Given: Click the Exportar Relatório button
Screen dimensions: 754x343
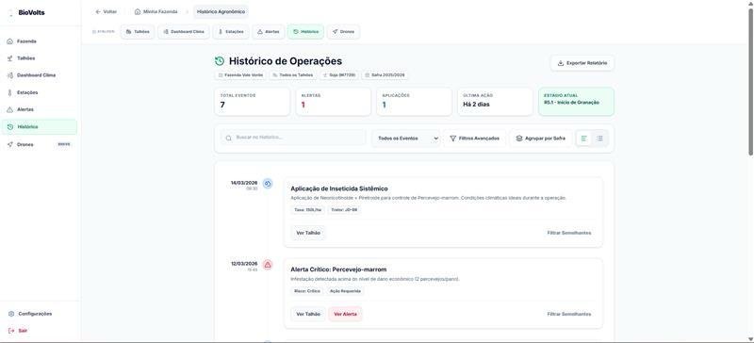Looking at the screenshot, I should pyautogui.click(x=582, y=63).
